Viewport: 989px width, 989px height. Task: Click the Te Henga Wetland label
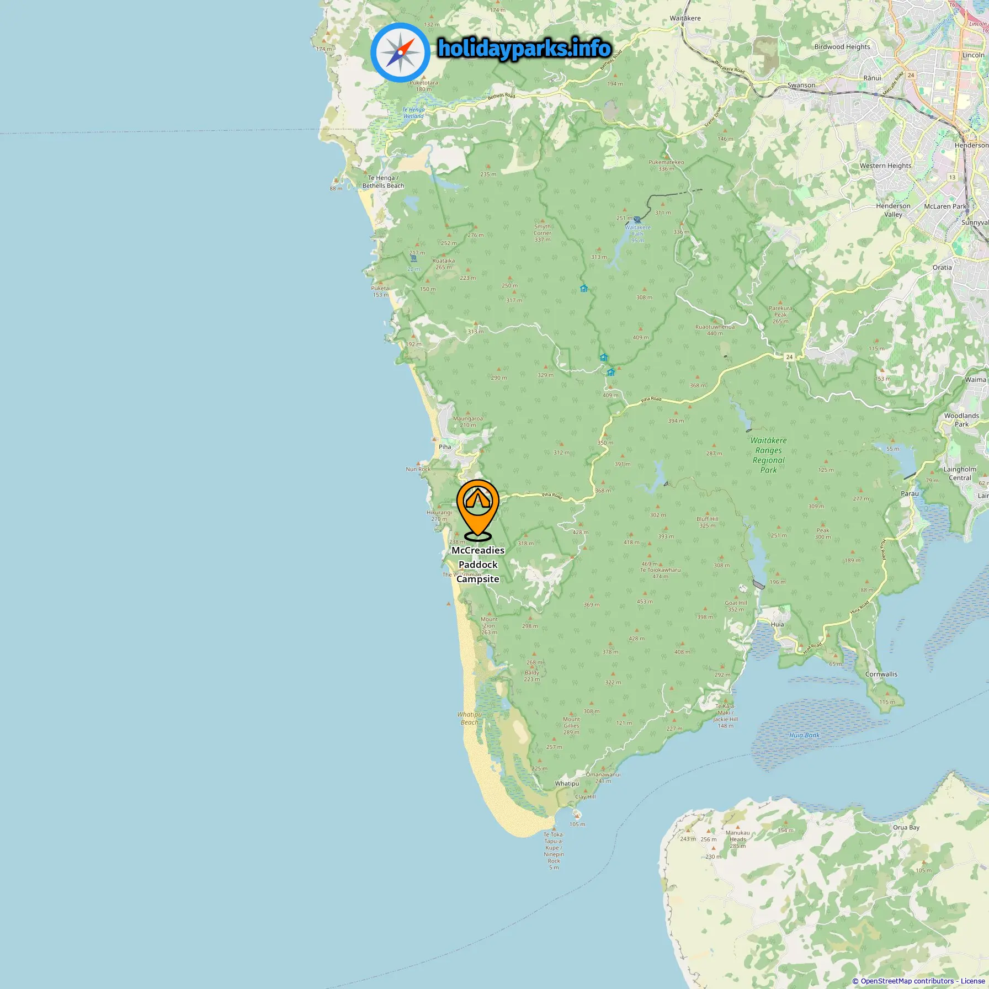[x=413, y=113]
